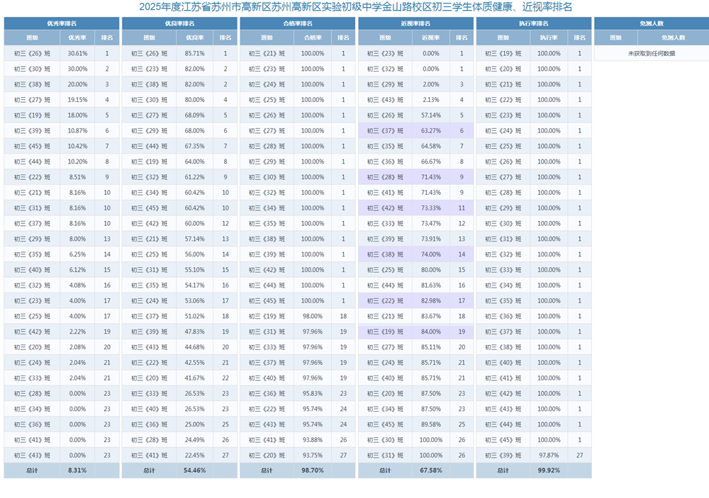Image resolution: width=709 pixels, height=498 pixels.
Task: Select highlighted 初三《37》班 row in 近视率 table
Action: (415, 130)
